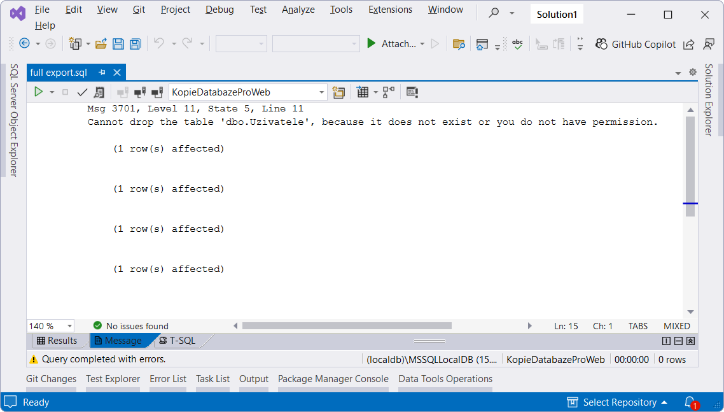Click the notification bell in the status bar
This screenshot has height=412, width=724.
click(690, 402)
